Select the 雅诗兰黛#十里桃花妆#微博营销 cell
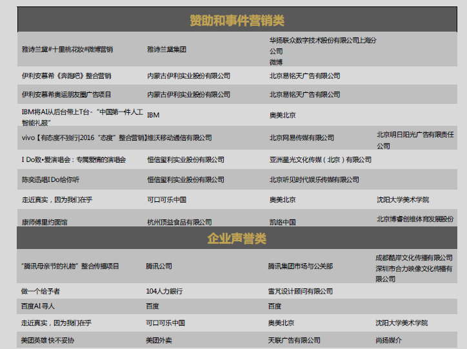This screenshot has width=467, height=349. [67, 50]
